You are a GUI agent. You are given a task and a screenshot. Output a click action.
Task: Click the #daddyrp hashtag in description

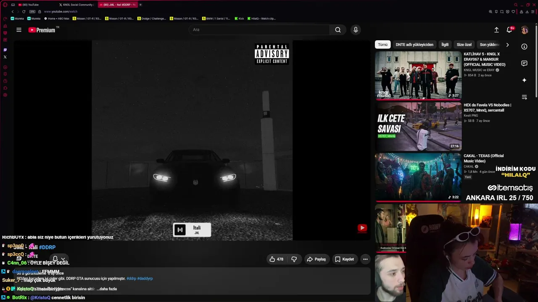coord(145,279)
